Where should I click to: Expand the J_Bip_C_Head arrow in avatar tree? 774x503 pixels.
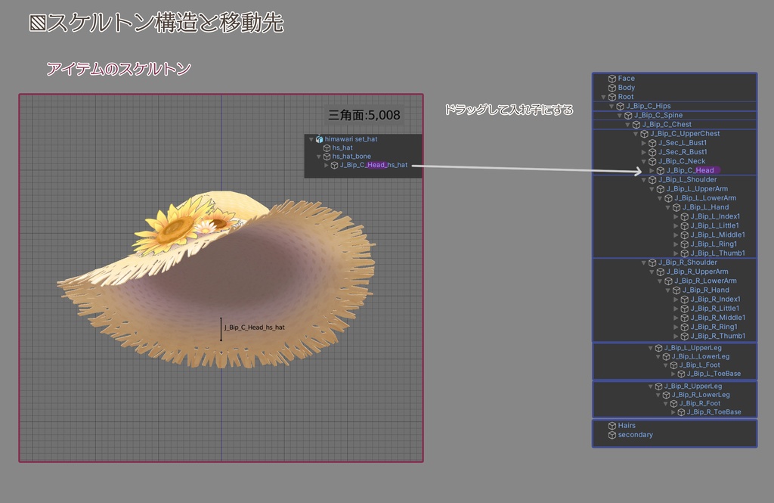coord(652,170)
